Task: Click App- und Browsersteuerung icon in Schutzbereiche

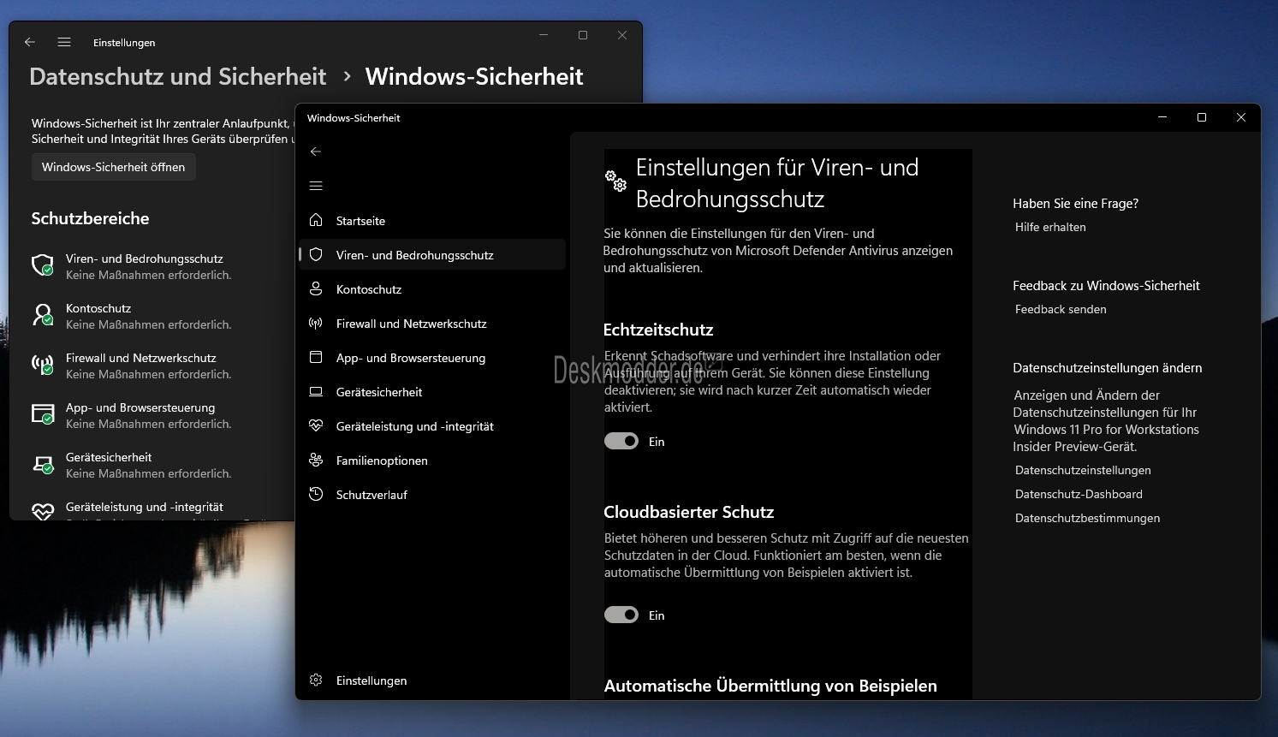Action: point(43,414)
